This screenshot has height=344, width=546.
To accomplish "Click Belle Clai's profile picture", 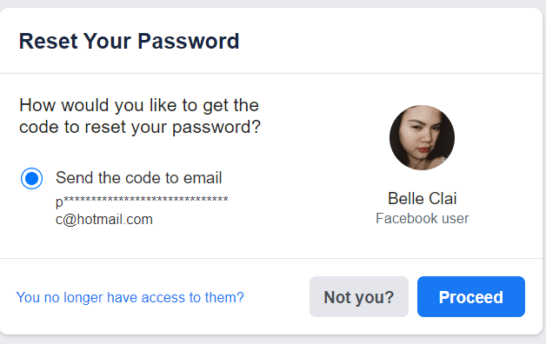I will pos(422,138).
